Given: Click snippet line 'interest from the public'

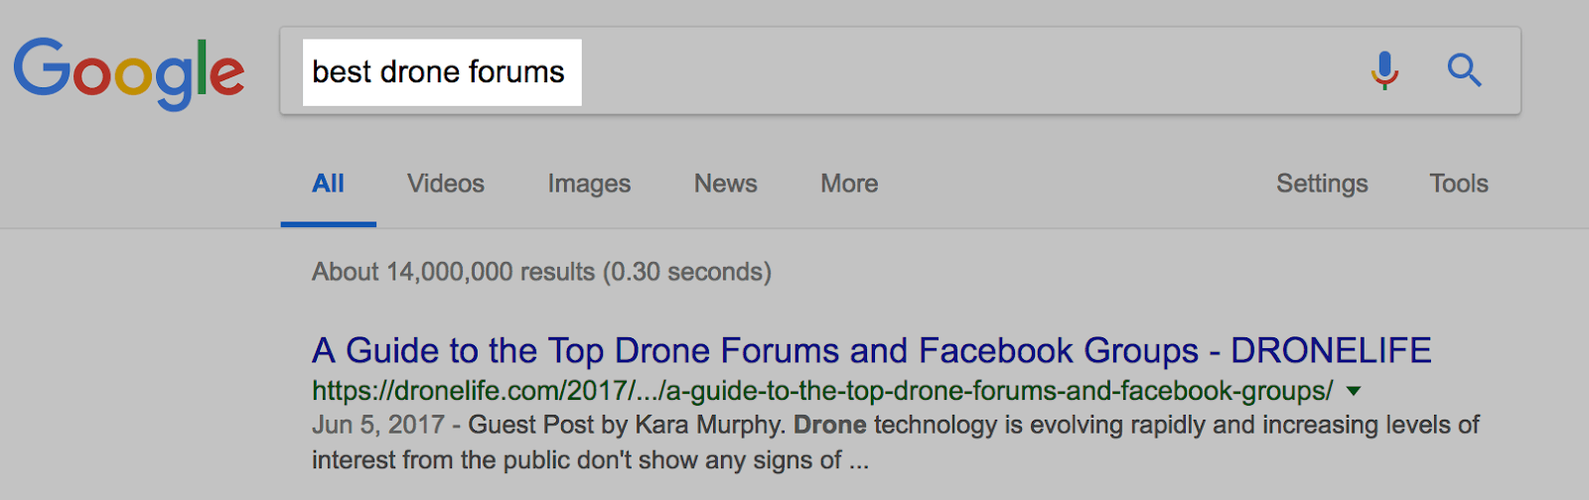Looking at the screenshot, I should 576,460.
